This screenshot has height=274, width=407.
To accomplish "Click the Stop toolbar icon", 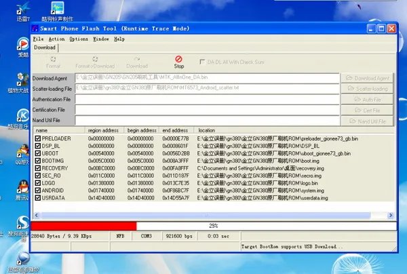I will pos(179,62).
